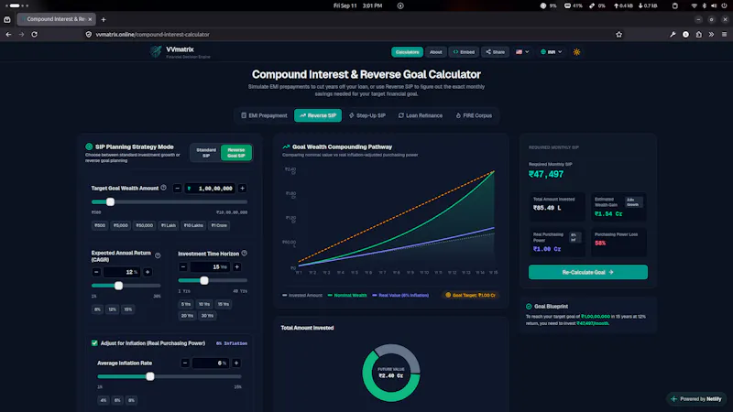Click the site security shield icon
Viewport: 733px width, 412px height.
[x=88, y=34]
